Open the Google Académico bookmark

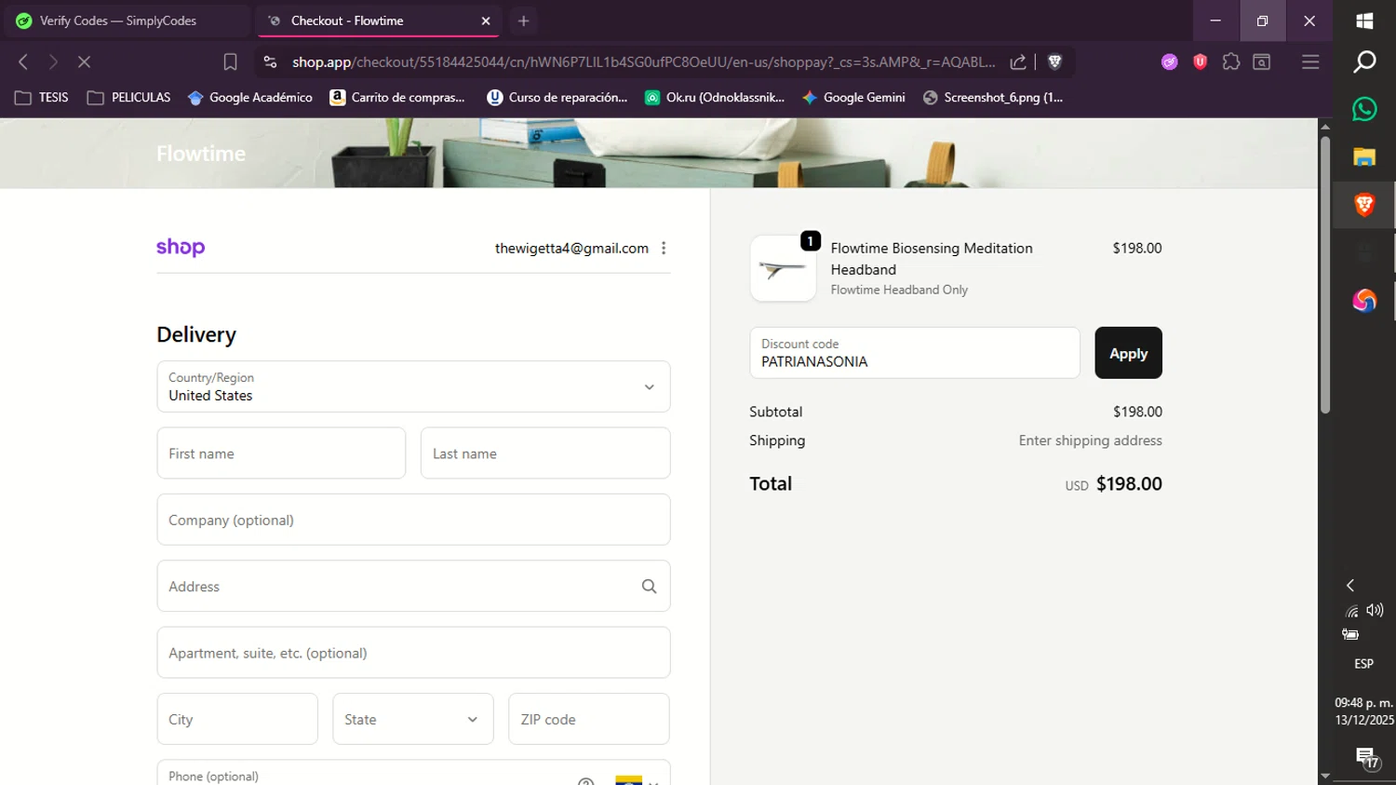click(x=250, y=97)
